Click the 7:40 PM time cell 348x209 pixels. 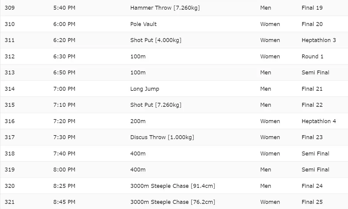point(64,154)
